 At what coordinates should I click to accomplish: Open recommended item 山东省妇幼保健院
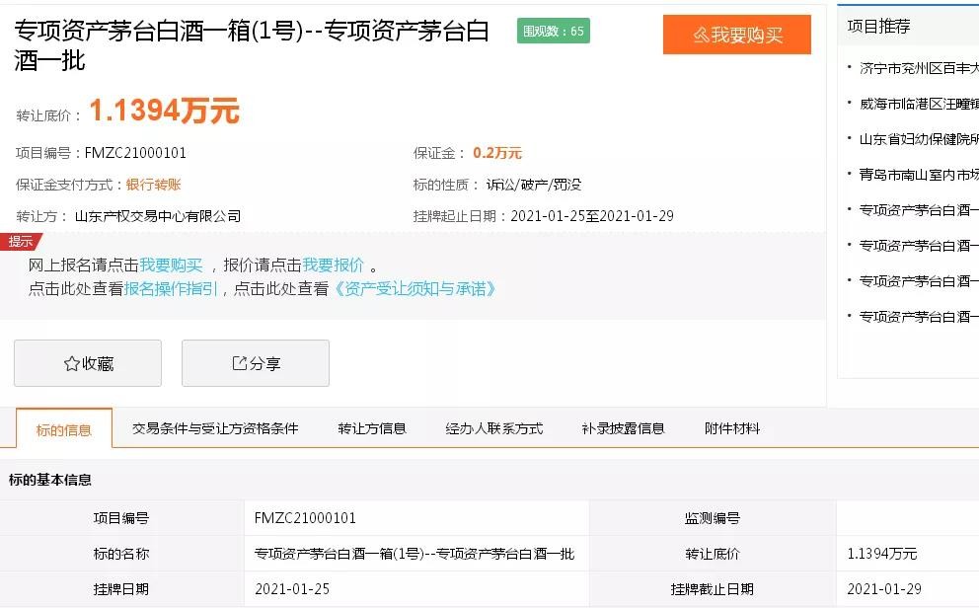pyautogui.click(x=918, y=139)
